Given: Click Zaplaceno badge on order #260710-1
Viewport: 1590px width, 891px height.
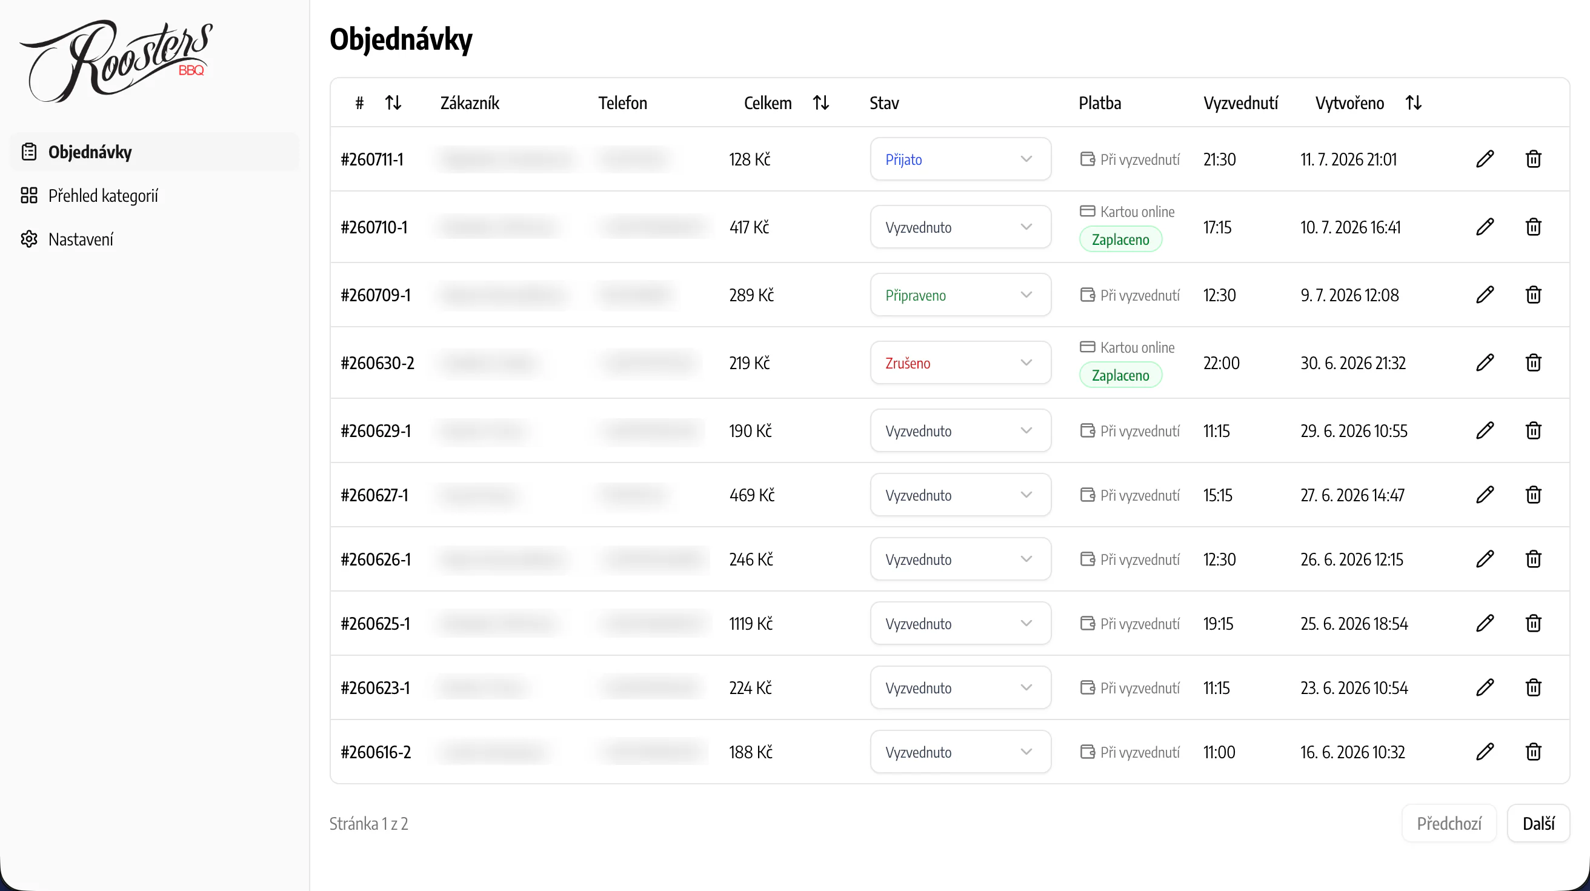Looking at the screenshot, I should tap(1120, 239).
